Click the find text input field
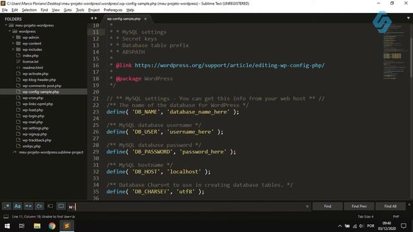Image resolution: width=413 pixels, height=232 pixels. [x=189, y=207]
